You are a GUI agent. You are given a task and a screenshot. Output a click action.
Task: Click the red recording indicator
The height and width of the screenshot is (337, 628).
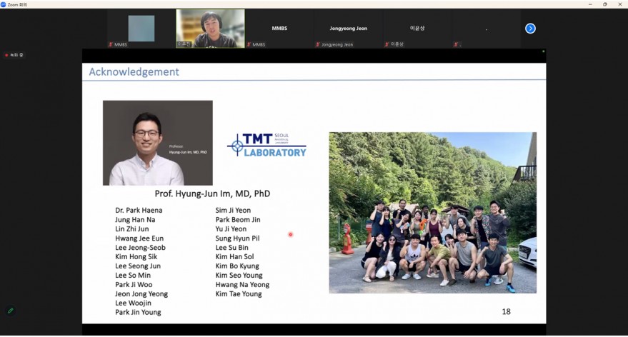tap(6, 55)
